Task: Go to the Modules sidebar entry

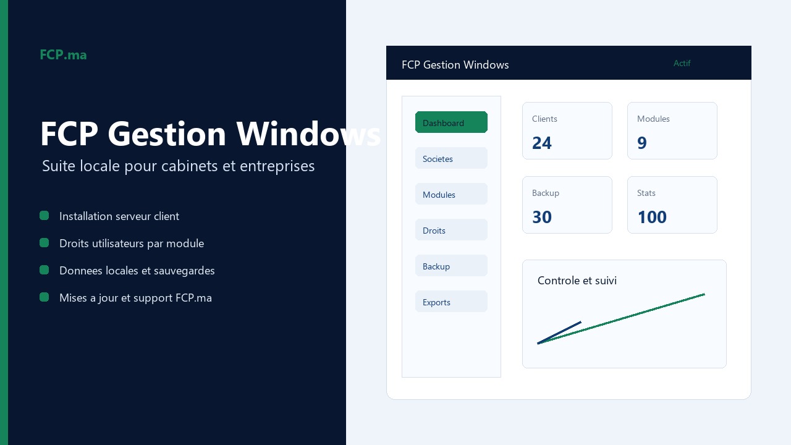Action: [451, 194]
